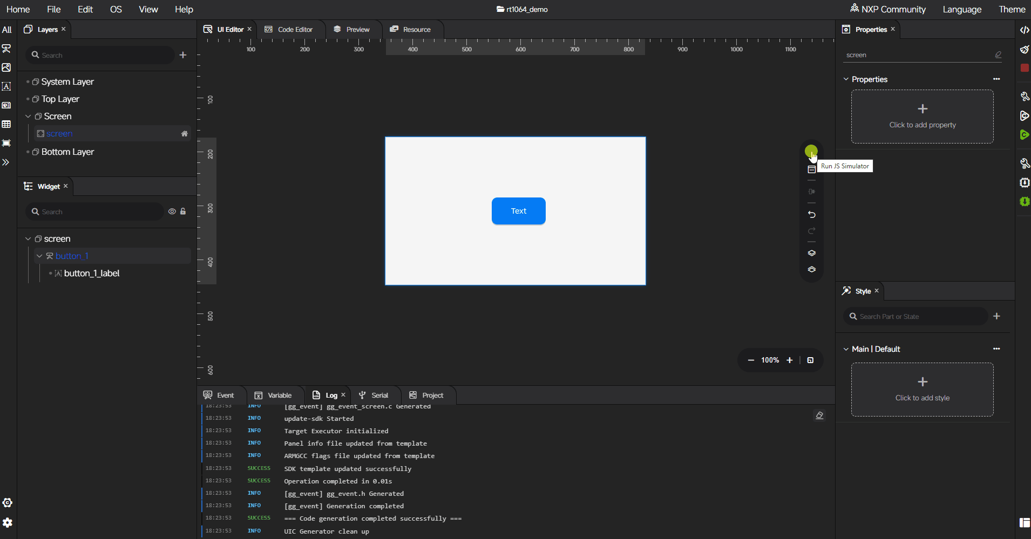Image resolution: width=1031 pixels, height=539 pixels.
Task: Click the red stop square in the right sidebar
Action: coord(1024,68)
